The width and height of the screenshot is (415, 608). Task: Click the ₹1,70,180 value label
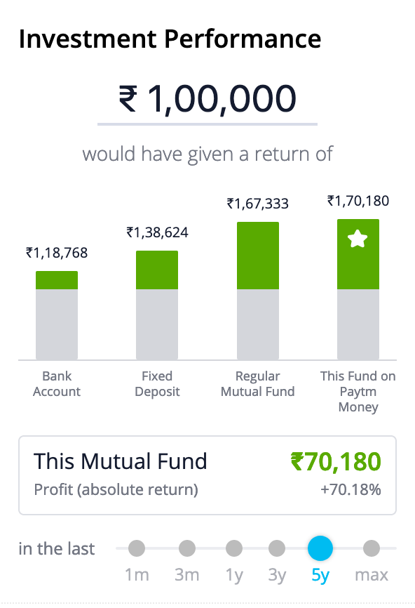[358, 201]
